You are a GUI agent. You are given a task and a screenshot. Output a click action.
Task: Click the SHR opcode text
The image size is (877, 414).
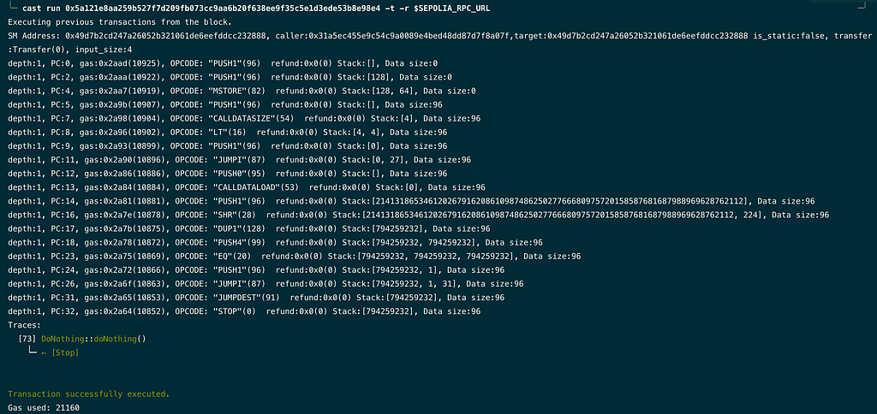(x=226, y=215)
